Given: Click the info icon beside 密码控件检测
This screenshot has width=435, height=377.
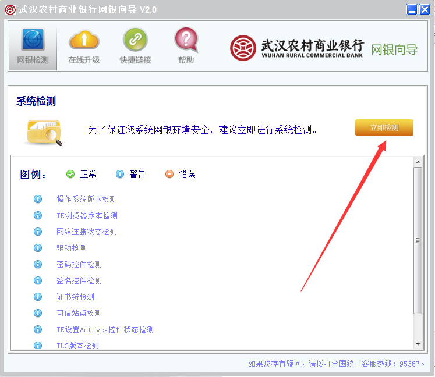Looking at the screenshot, I should point(38,264).
